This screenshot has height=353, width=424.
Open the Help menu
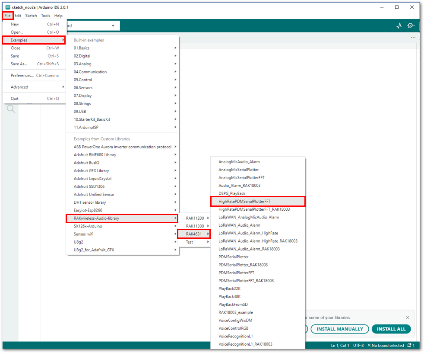click(58, 16)
